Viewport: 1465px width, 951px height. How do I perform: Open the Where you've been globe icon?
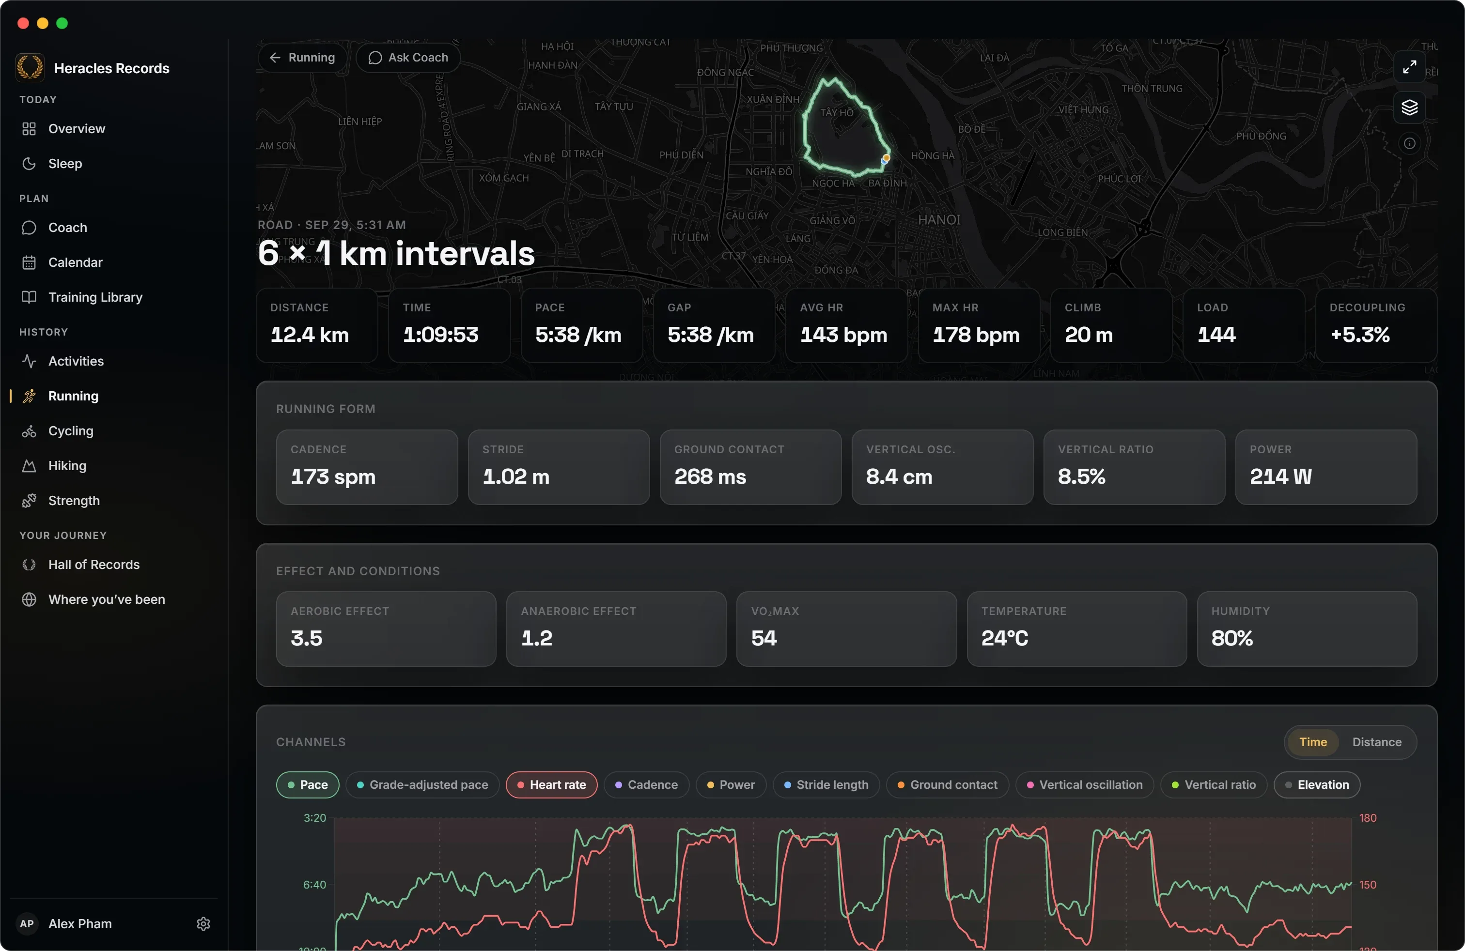(29, 600)
